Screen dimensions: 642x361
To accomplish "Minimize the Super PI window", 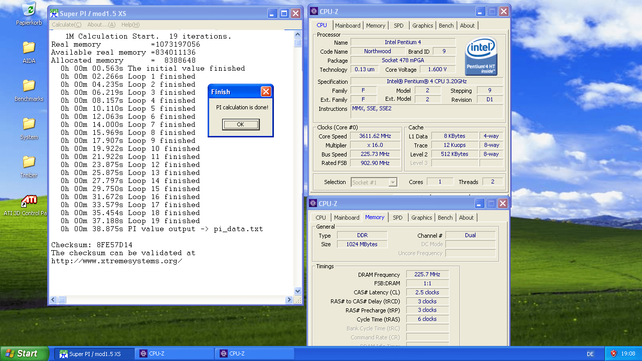I will tap(272, 14).
